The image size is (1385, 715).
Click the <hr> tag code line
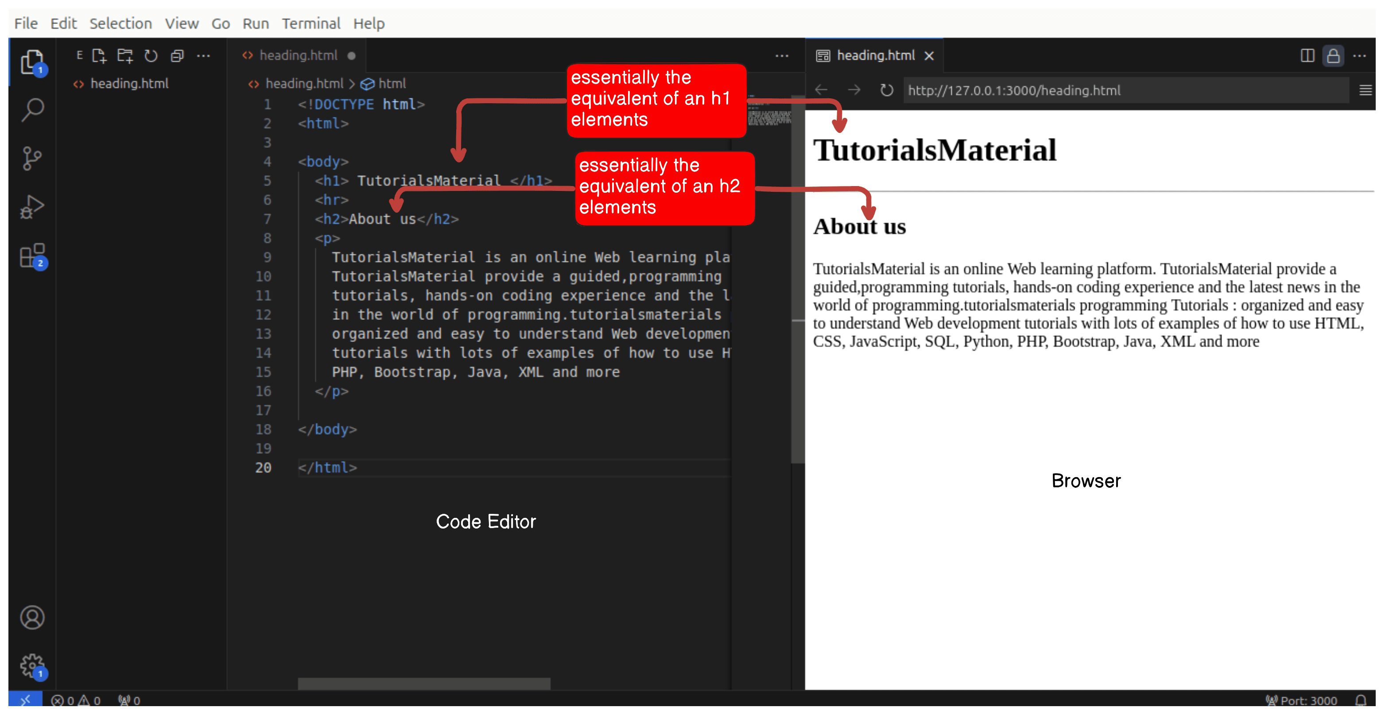332,200
